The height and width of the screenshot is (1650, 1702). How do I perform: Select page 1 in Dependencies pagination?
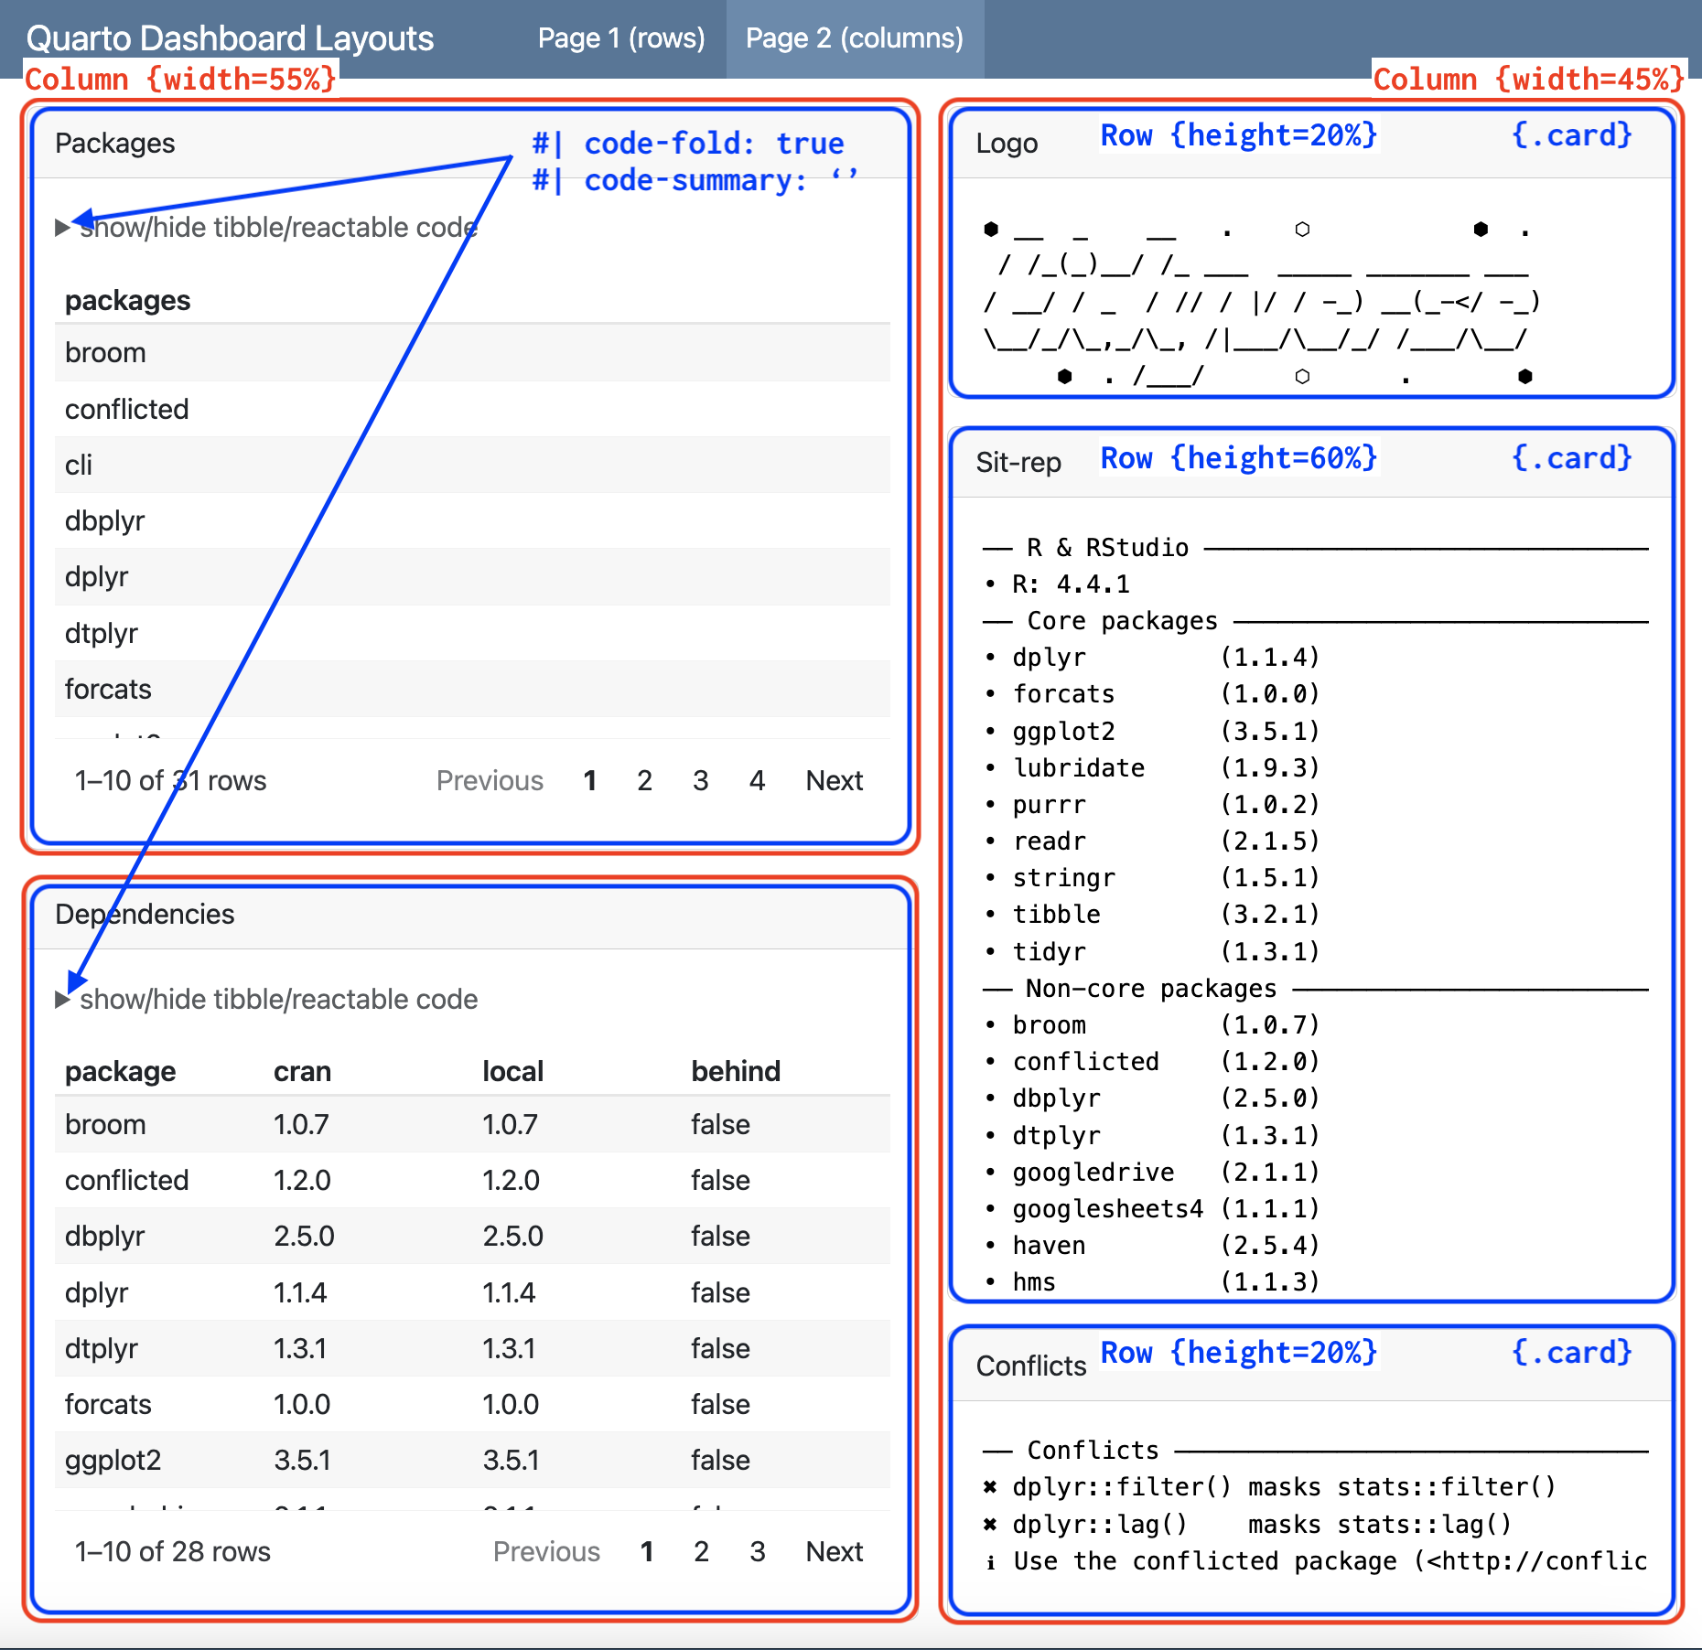[647, 1551]
